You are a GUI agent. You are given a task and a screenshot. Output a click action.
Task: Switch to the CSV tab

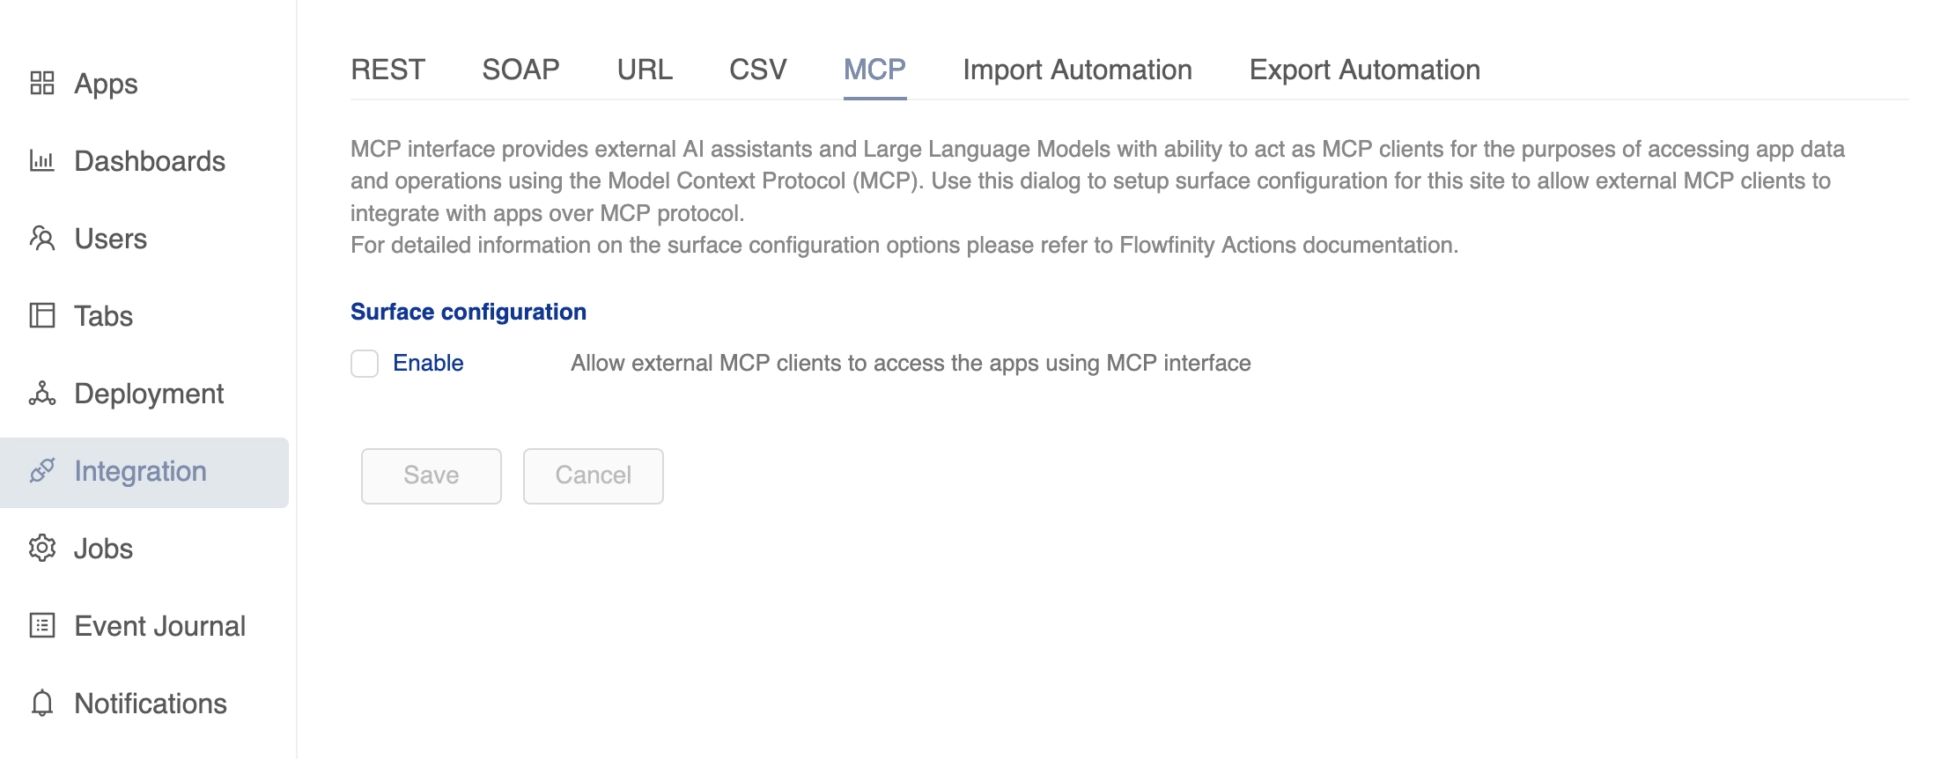pyautogui.click(x=756, y=70)
